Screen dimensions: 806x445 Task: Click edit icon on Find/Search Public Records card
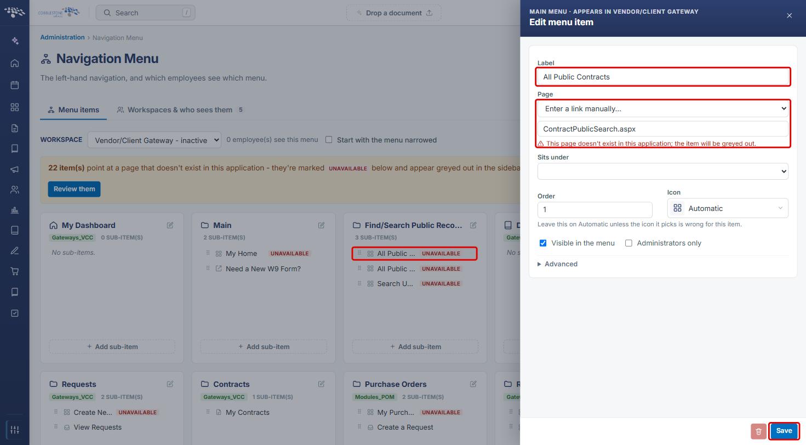tap(473, 225)
